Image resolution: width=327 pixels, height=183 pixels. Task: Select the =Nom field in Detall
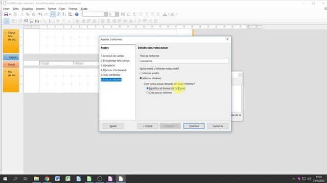coord(86,63)
